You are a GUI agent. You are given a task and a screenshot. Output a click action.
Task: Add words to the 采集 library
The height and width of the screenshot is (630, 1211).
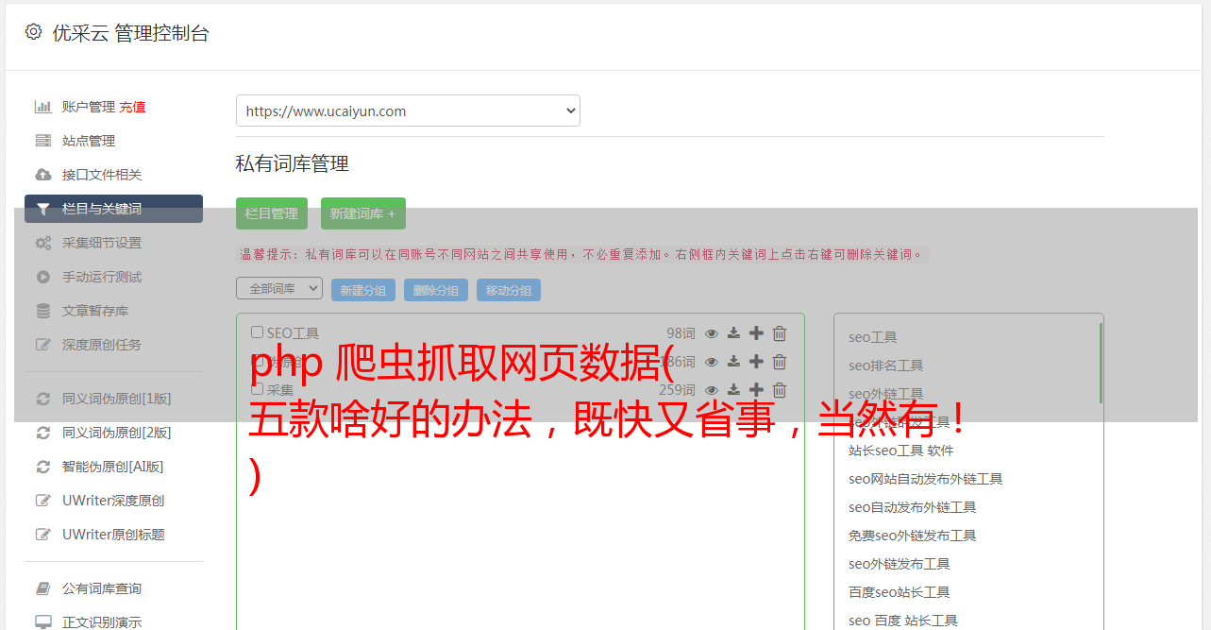756,390
